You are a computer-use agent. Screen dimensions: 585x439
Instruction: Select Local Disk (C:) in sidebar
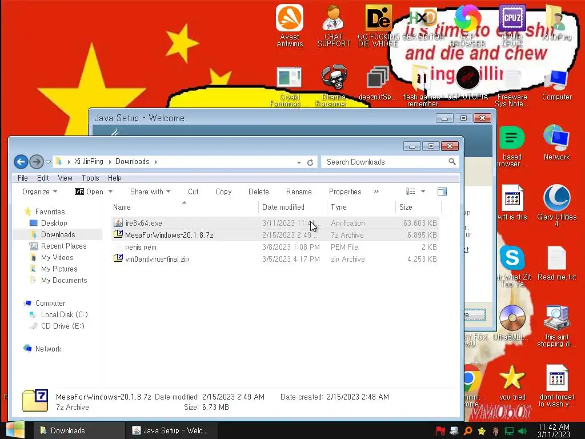(x=64, y=315)
